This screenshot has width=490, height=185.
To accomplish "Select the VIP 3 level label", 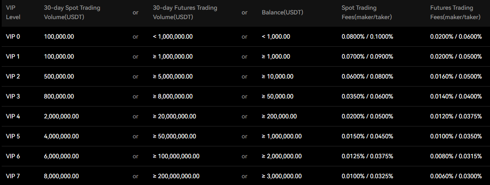I will pos(13,96).
